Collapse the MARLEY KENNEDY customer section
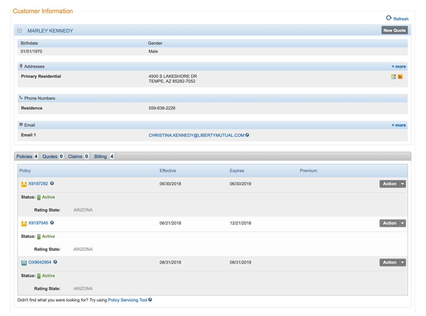The height and width of the screenshot is (316, 426). [19, 31]
